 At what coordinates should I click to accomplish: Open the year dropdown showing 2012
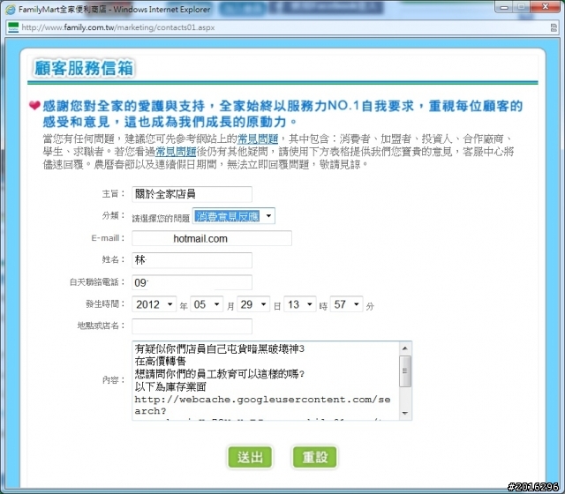click(154, 304)
